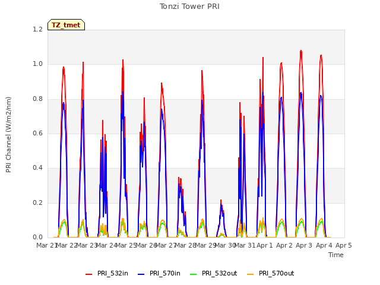Click the 0.0 y-axis tick label
Image resolution: width=380 pixels, height=285 pixels.
pyautogui.click(x=37, y=237)
